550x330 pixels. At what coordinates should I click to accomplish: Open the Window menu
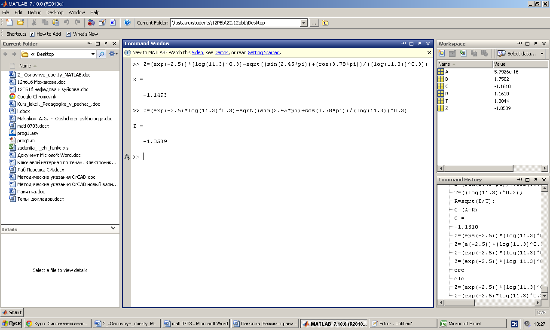pos(76,12)
